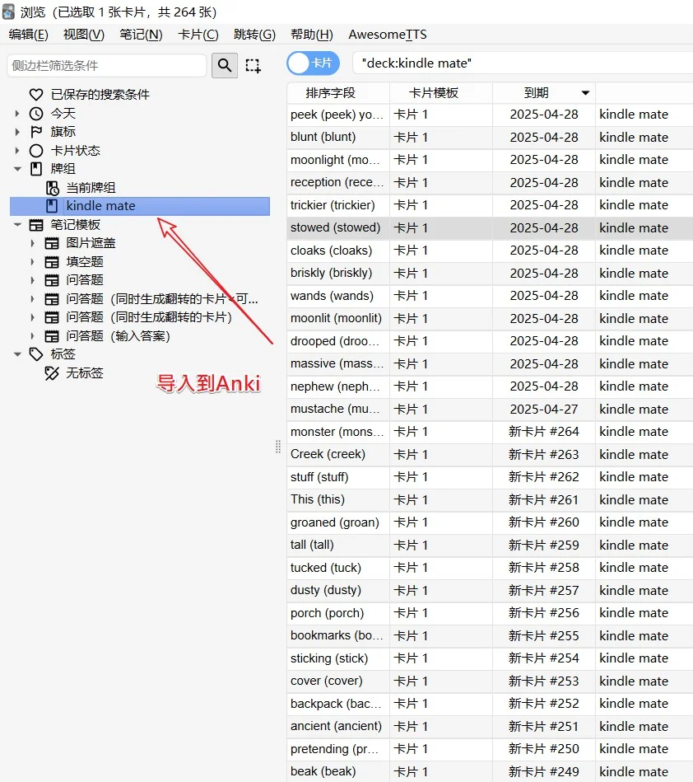
Task: Select the 当前牌组 deck icon
Action: [x=53, y=188]
